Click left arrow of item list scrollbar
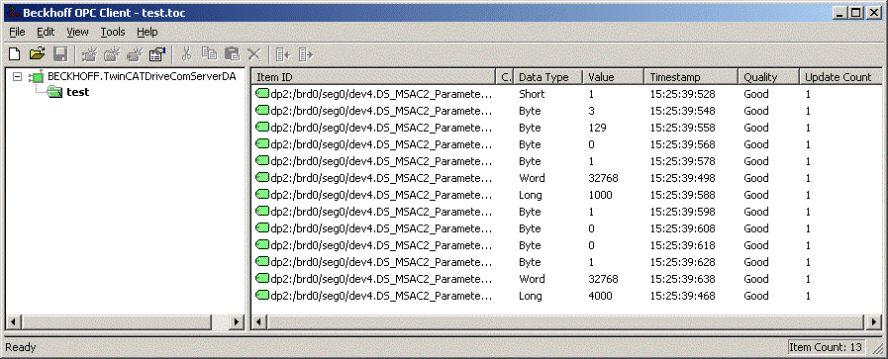Viewport: 888px width, 359px height. pos(258,322)
